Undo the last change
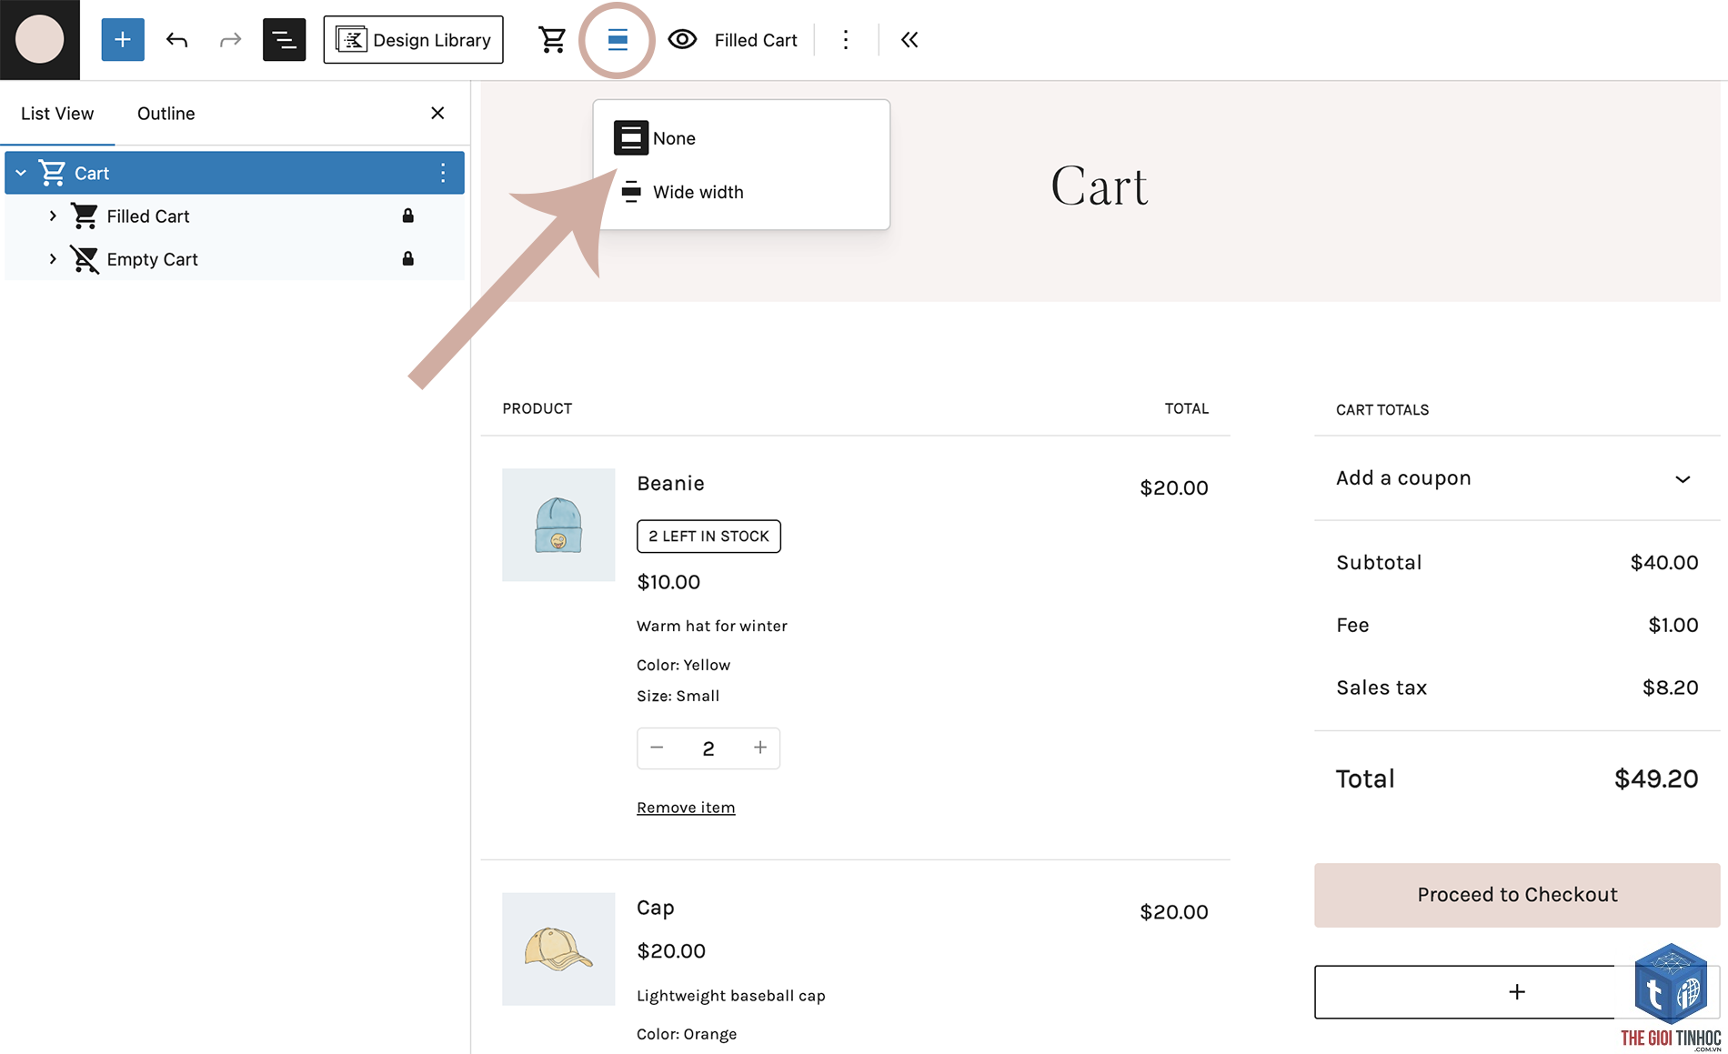 coord(176,40)
